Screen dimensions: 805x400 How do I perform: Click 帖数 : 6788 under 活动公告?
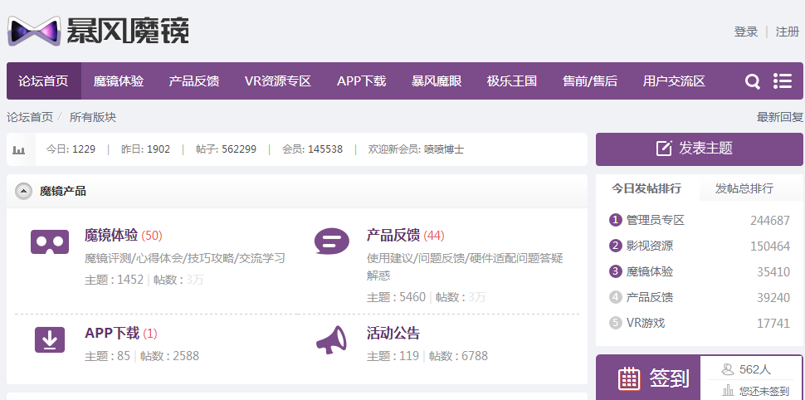pos(458,356)
